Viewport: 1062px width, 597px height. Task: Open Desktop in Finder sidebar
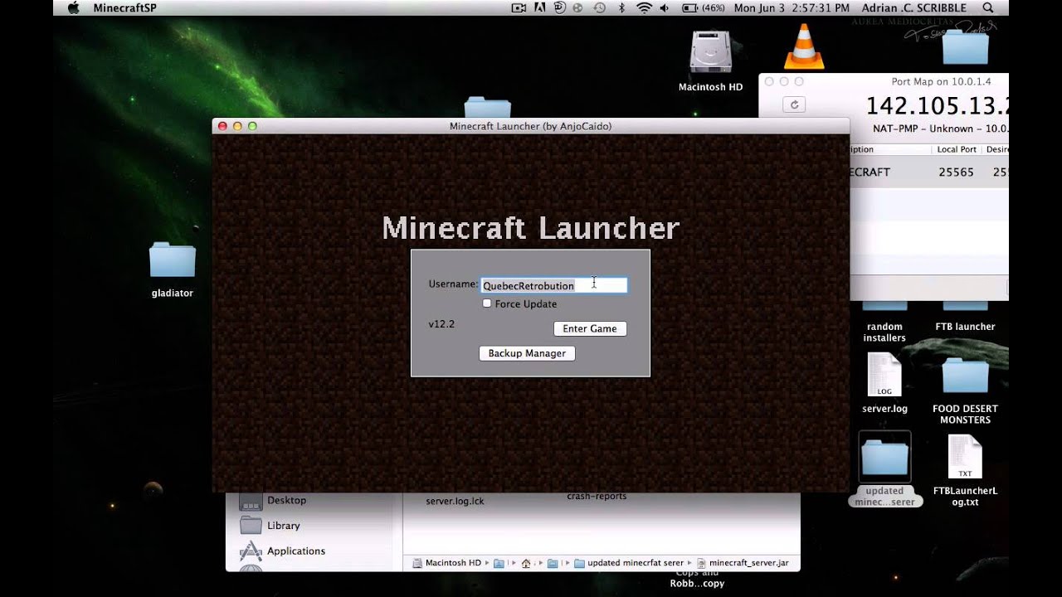[x=286, y=500]
